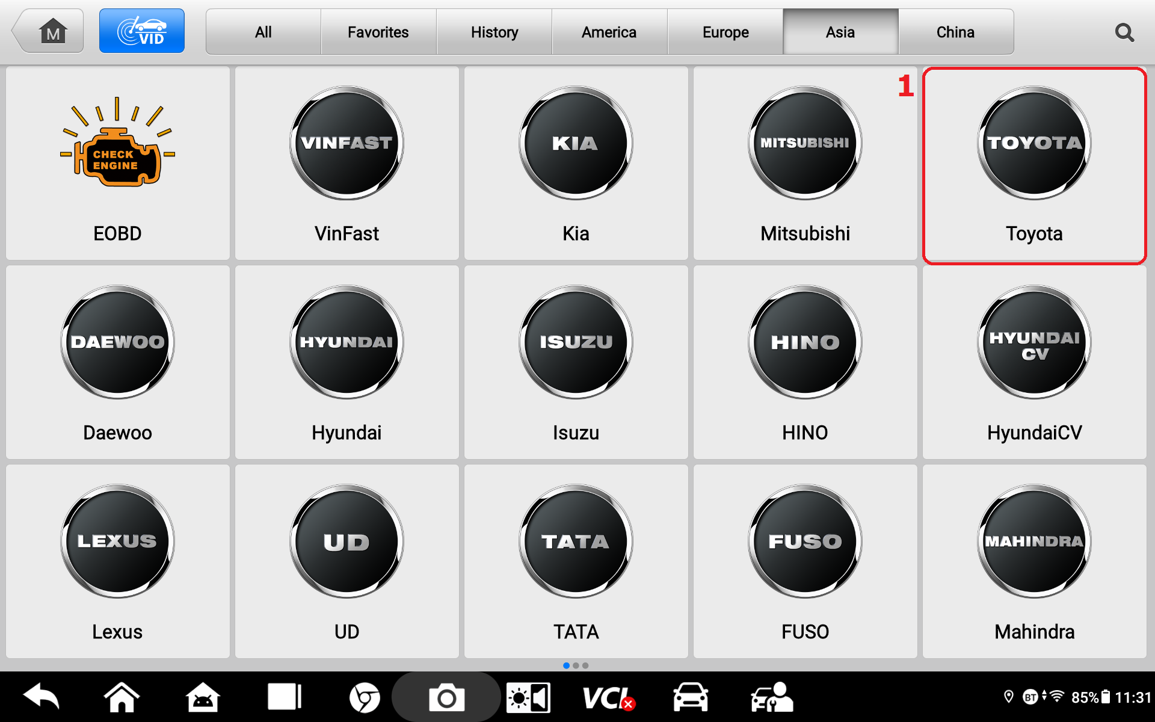This screenshot has width=1155, height=722.
Task: Tap the VCI connection status icon
Action: 608,699
